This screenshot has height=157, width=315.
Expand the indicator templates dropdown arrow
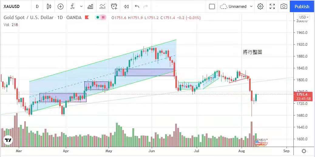pos(81,6)
